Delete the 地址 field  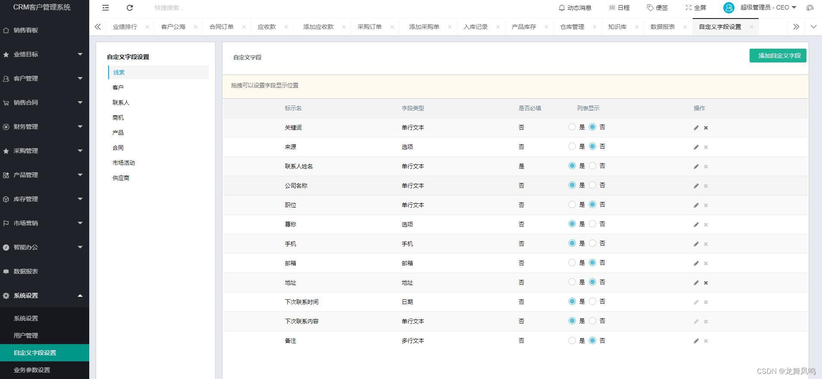(706, 283)
